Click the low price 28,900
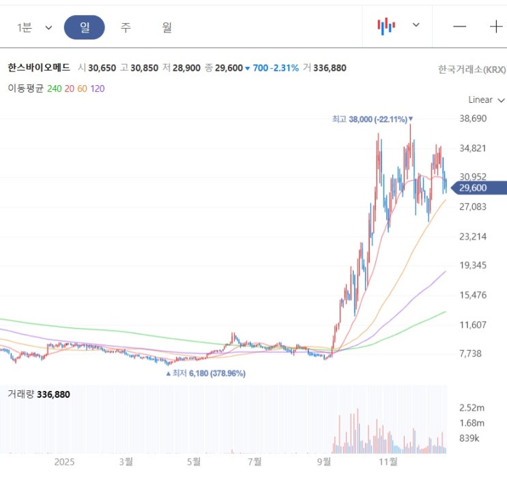Image resolution: width=507 pixels, height=481 pixels. point(186,68)
